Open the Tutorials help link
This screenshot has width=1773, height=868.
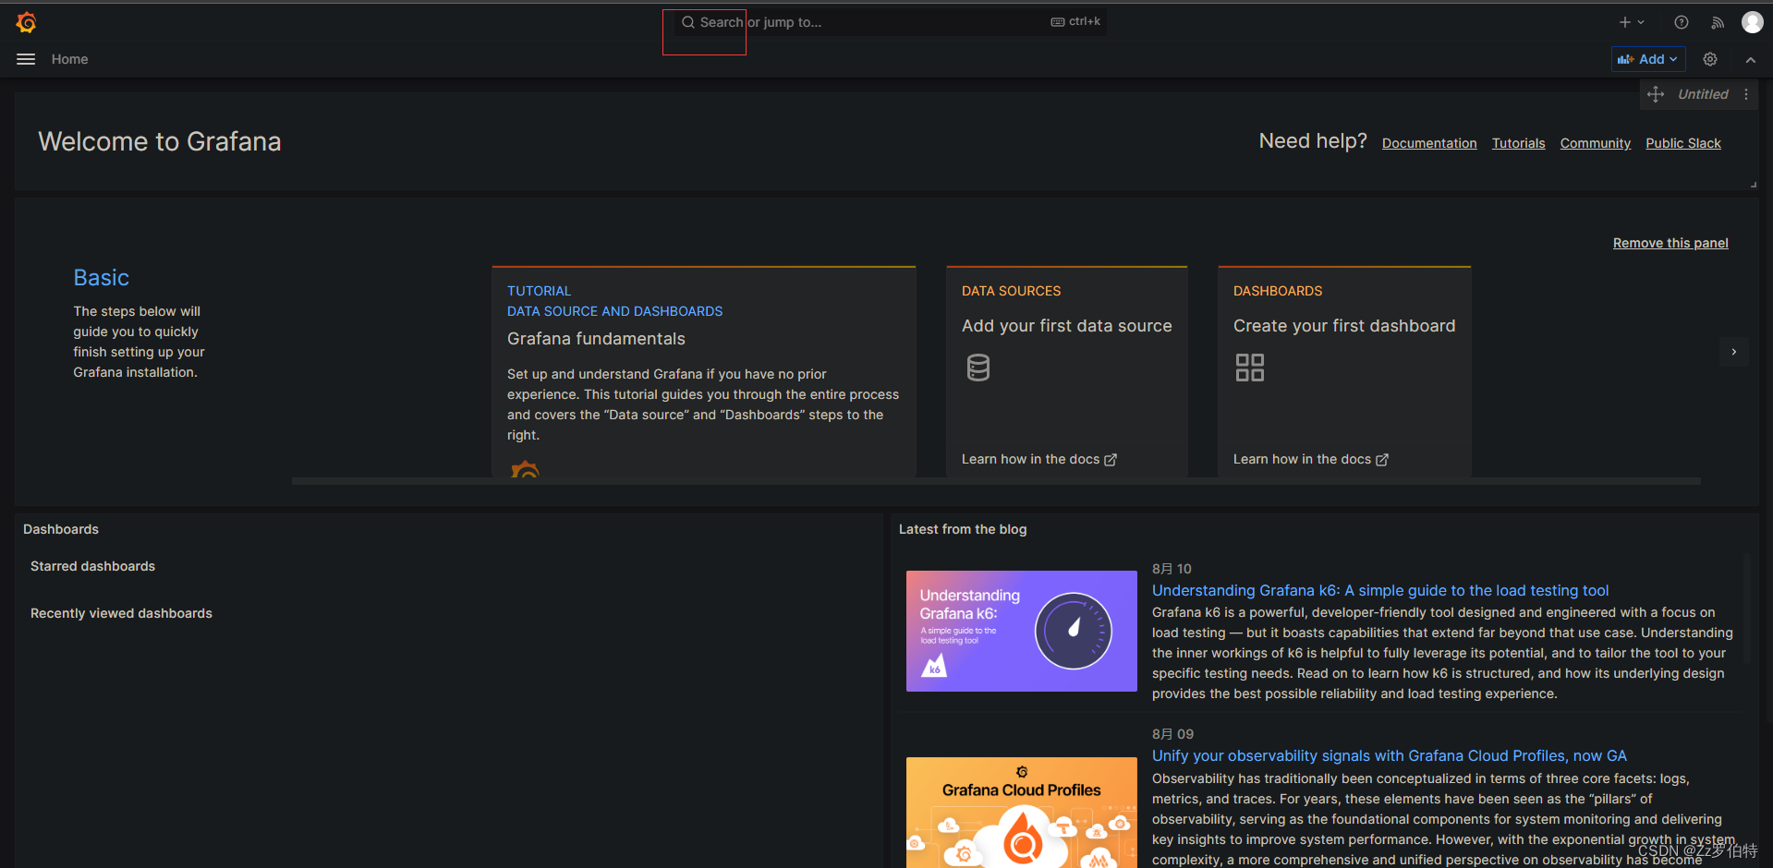pyautogui.click(x=1518, y=143)
